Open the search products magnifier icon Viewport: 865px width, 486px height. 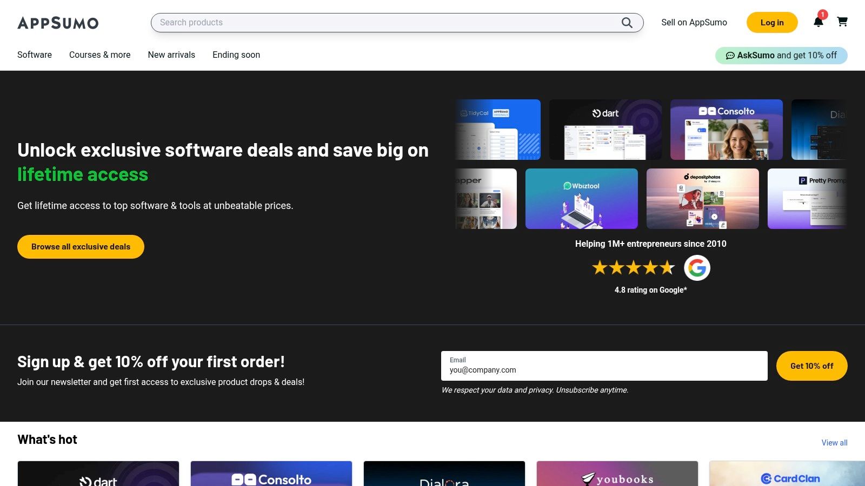click(627, 23)
